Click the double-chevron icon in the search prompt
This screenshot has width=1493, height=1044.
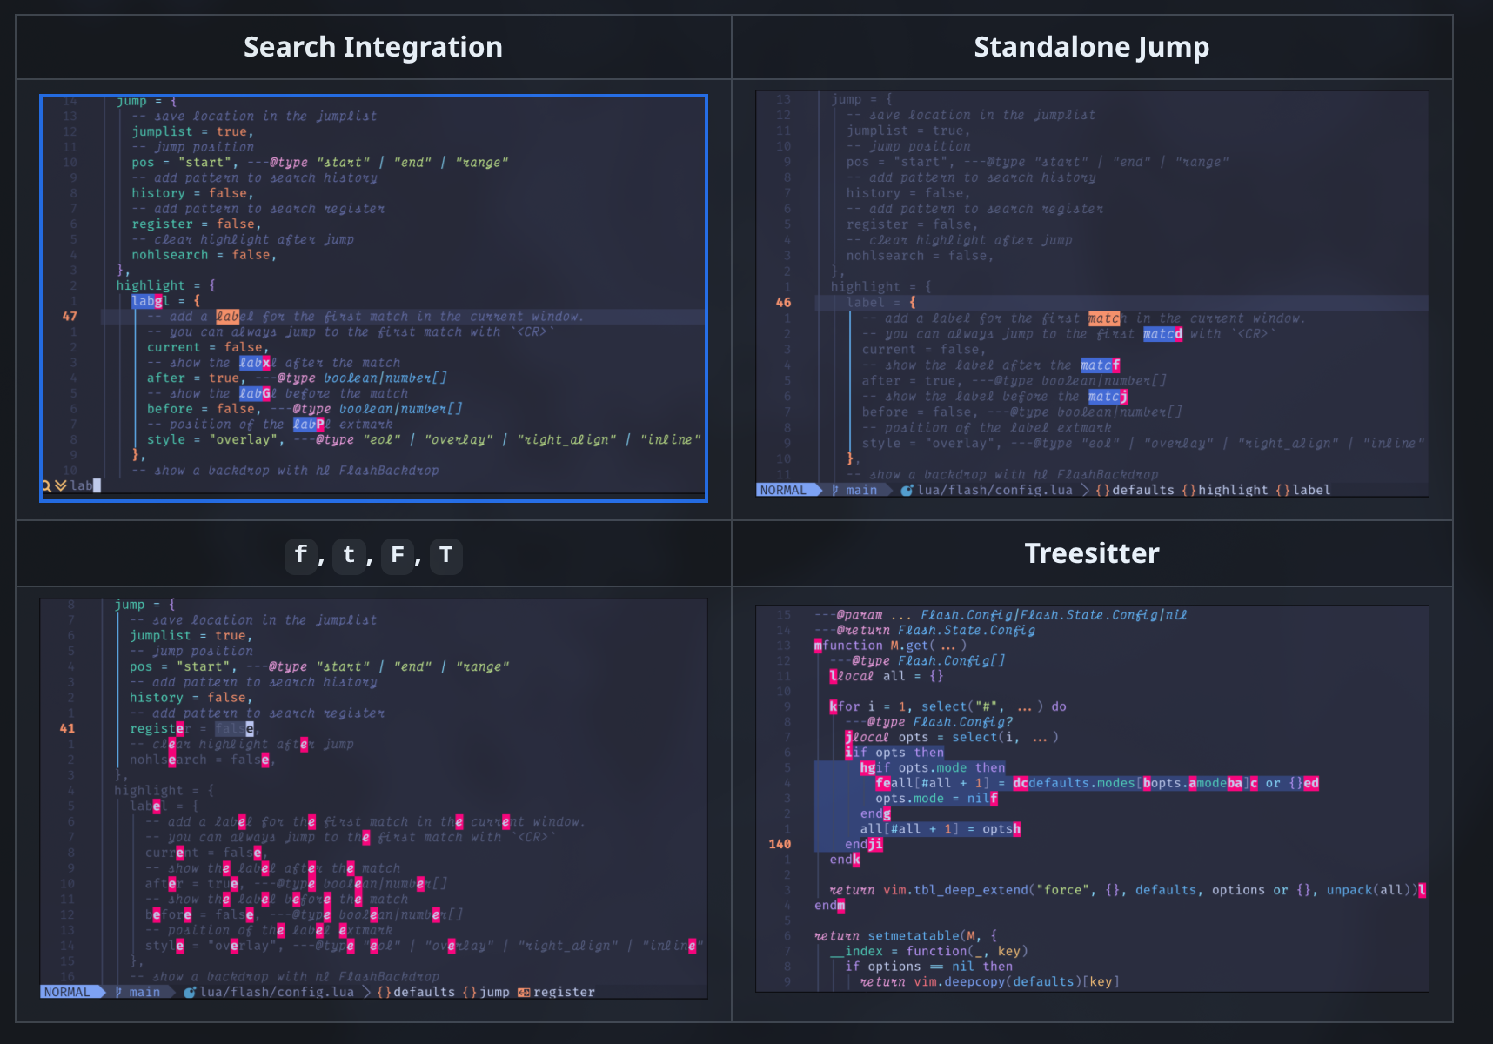pyautogui.click(x=61, y=485)
